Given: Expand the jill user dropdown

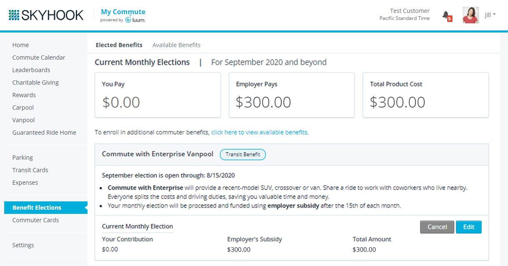Looking at the screenshot, I should click(x=490, y=15).
